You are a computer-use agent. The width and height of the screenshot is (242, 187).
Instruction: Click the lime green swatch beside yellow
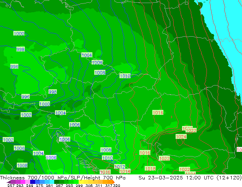click(76, 182)
